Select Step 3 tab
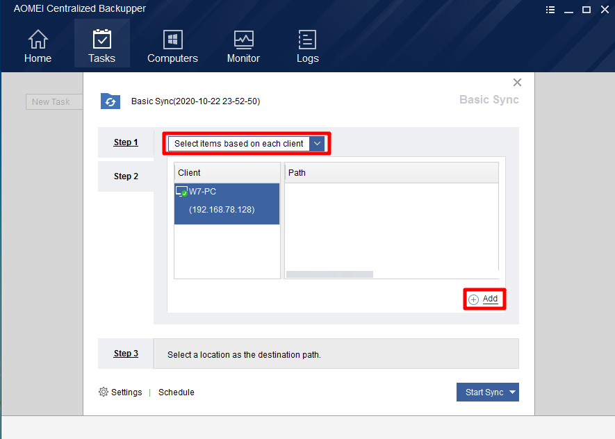Screen dimensions: 615x439 (x=126, y=354)
